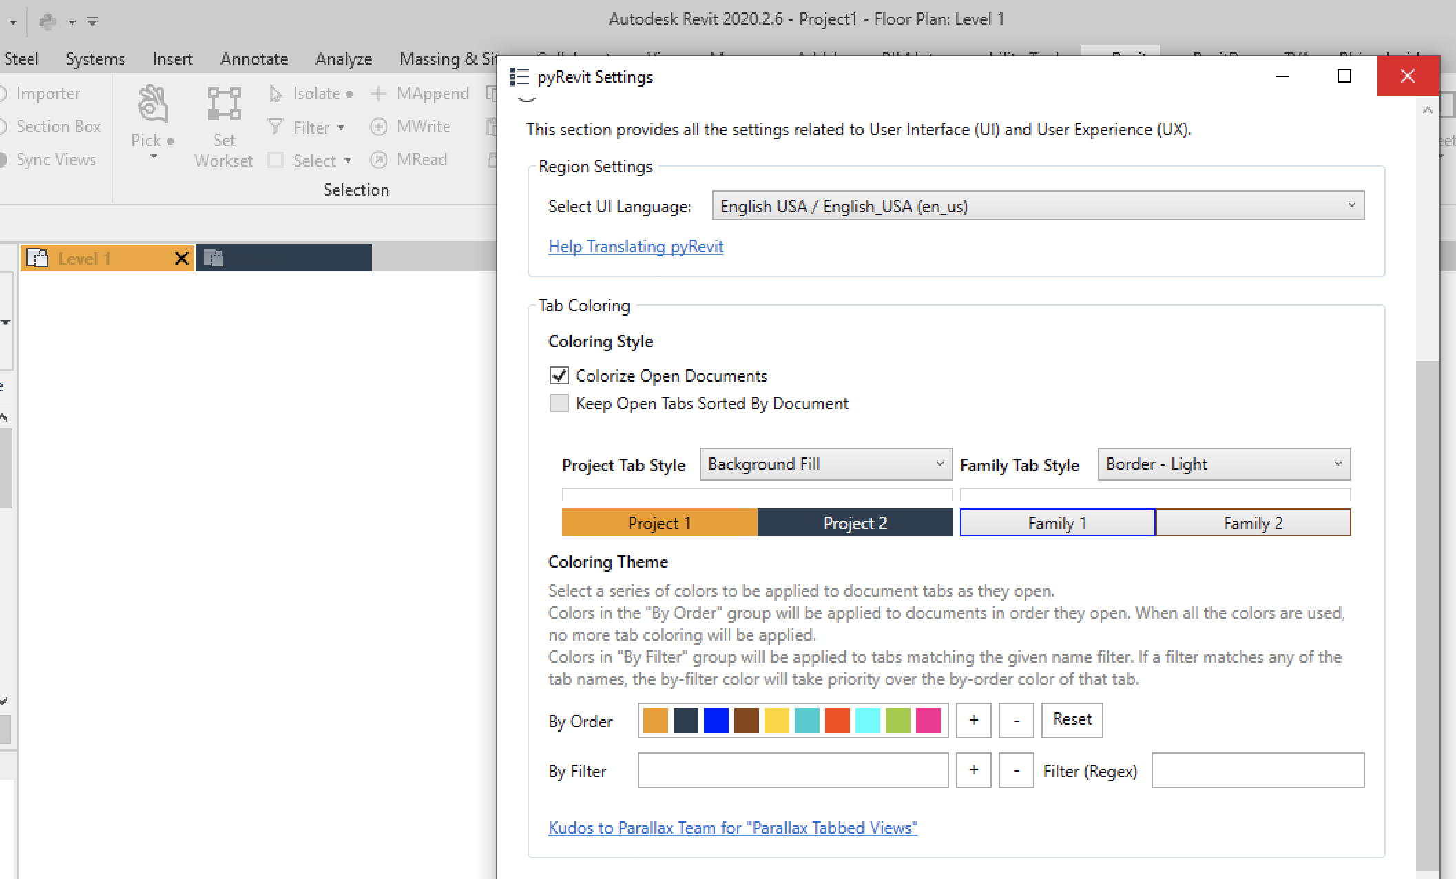The width and height of the screenshot is (1456, 879).
Task: Select the brown By Order swatch
Action: pos(747,721)
